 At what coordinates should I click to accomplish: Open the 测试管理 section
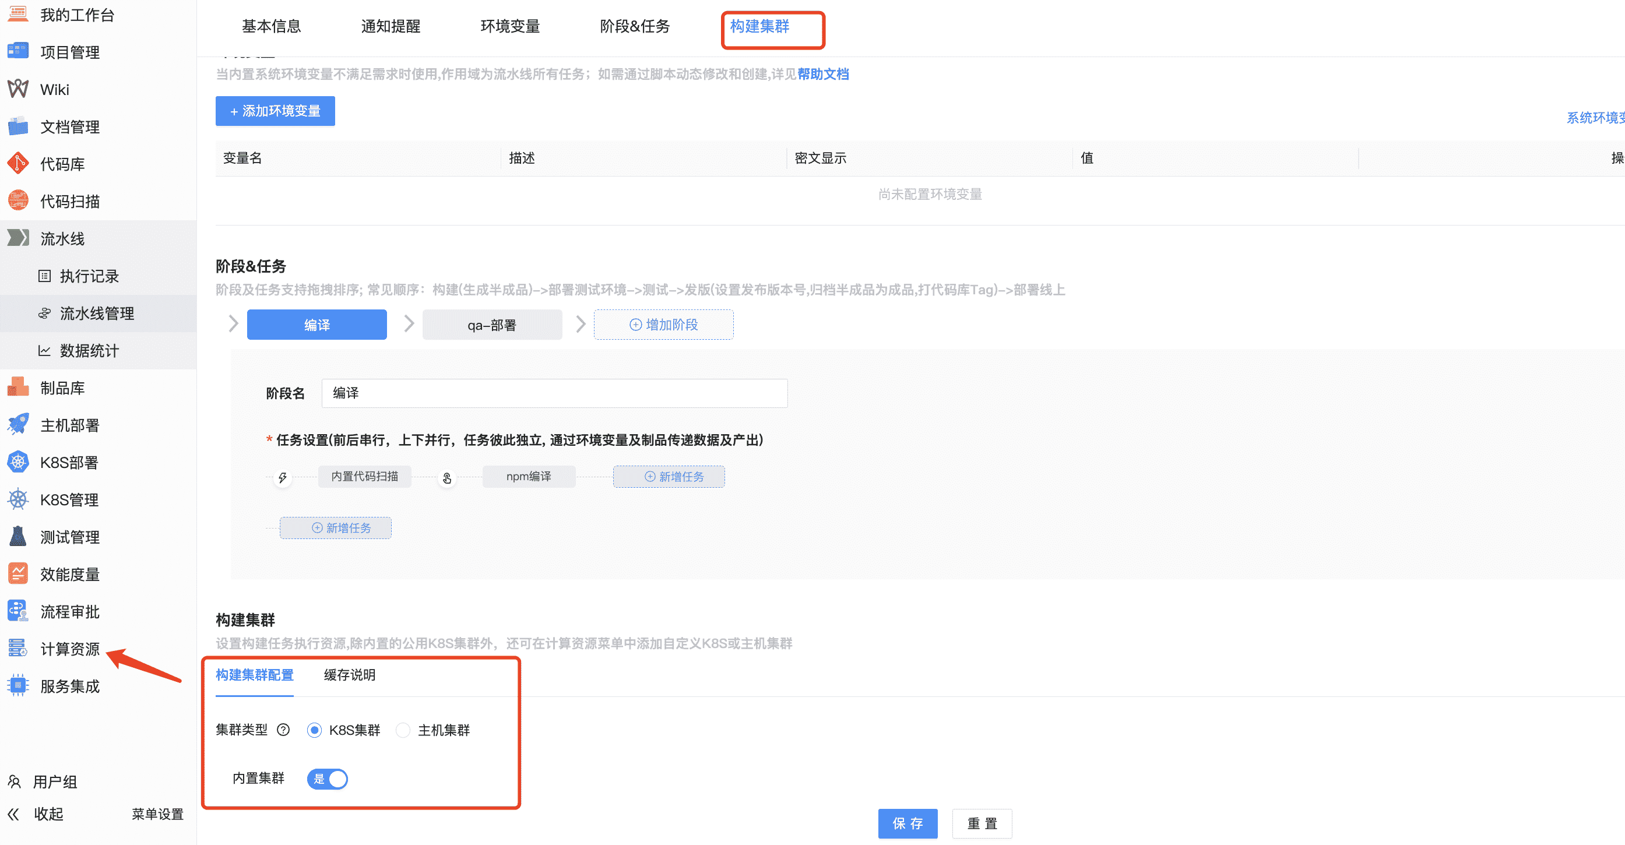[69, 537]
